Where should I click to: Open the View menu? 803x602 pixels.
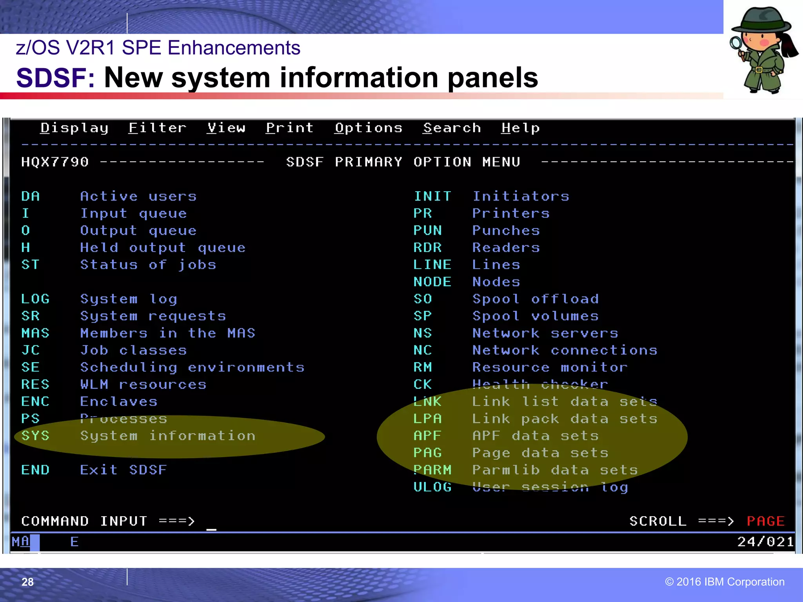[x=226, y=128]
